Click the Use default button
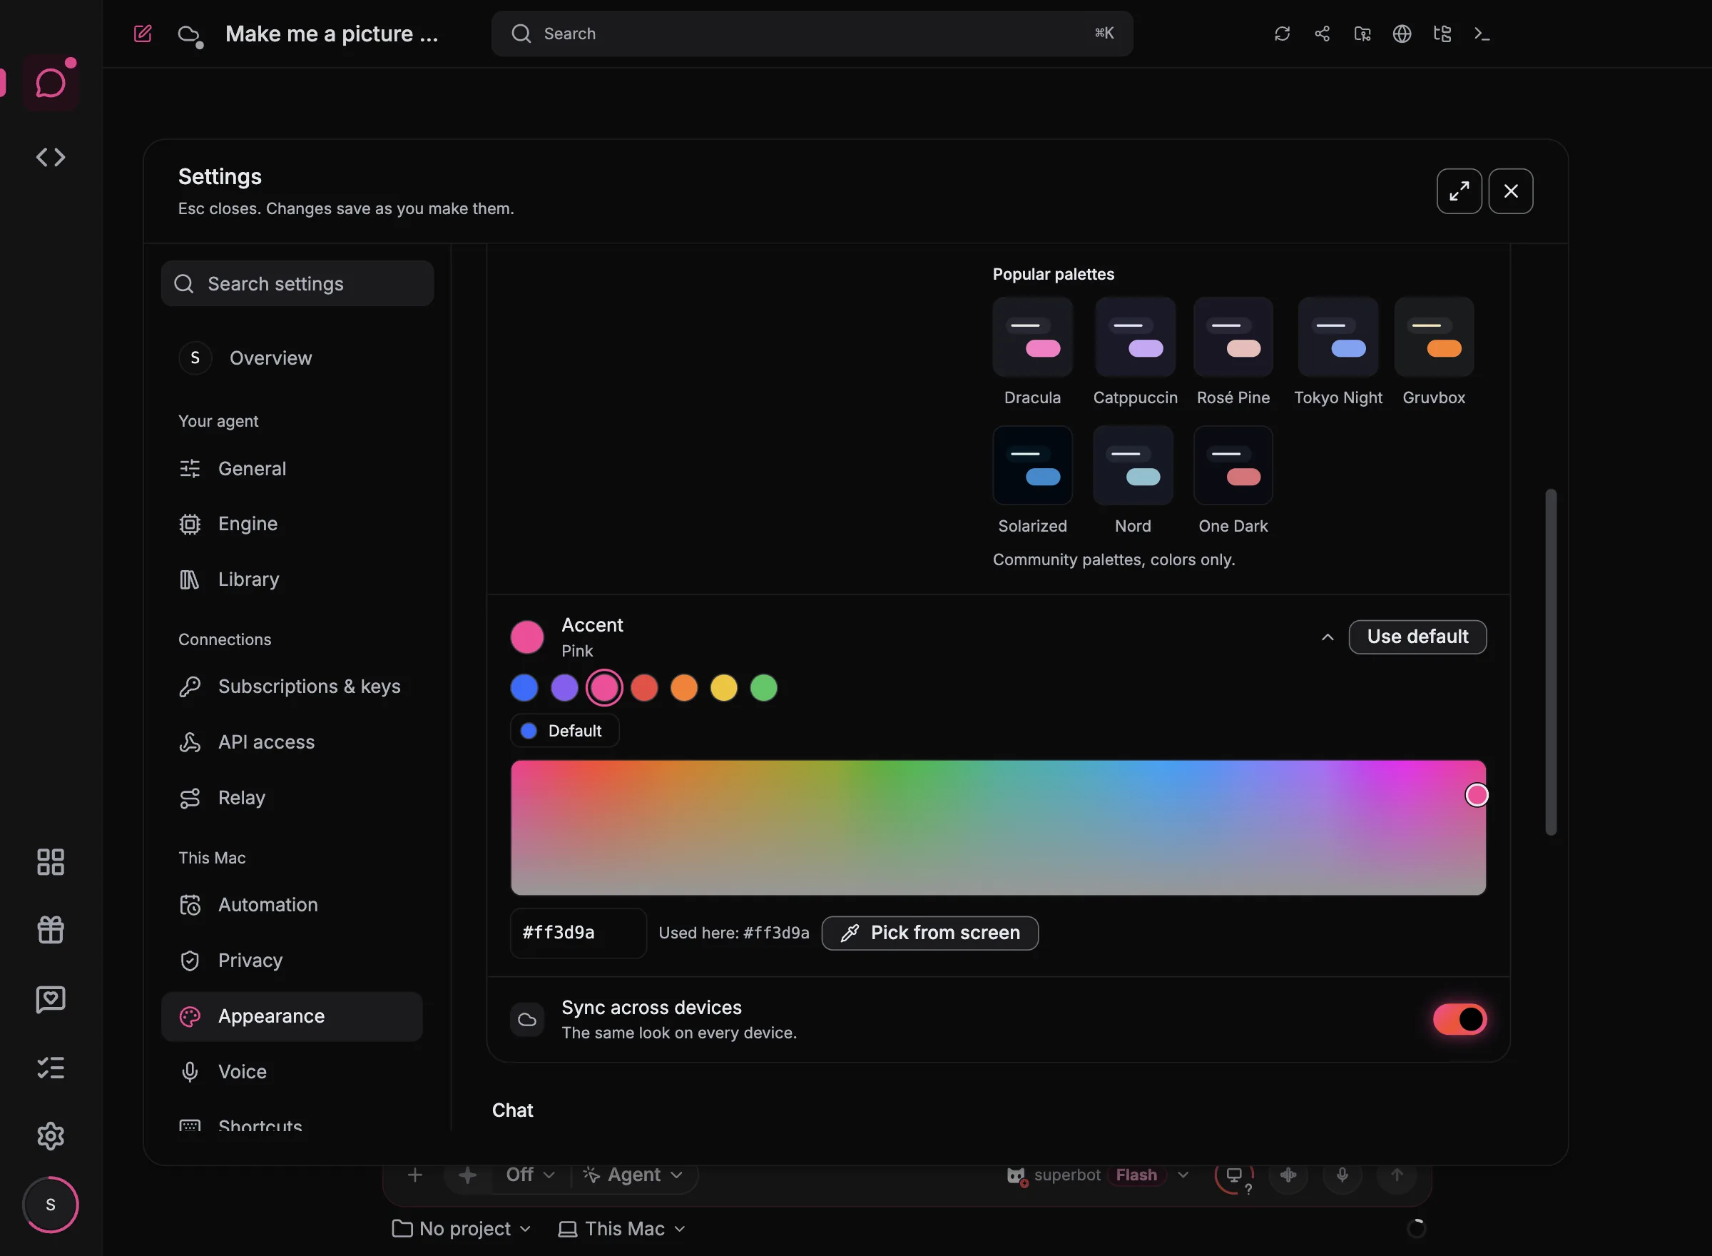 pyautogui.click(x=1417, y=637)
